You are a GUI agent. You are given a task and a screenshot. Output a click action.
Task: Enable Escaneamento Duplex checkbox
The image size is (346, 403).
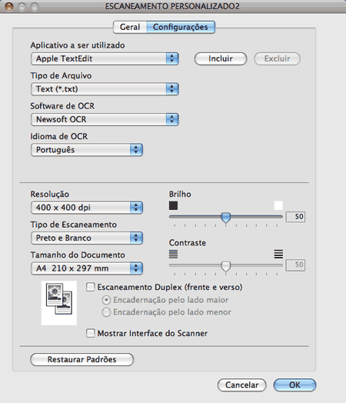point(91,287)
